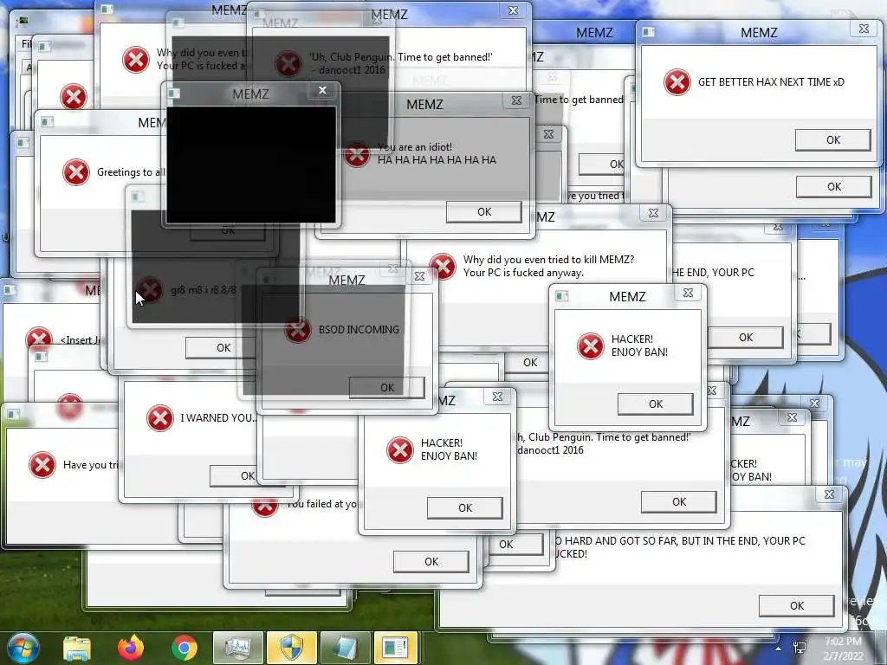Click OK in 'You are an idiot!' dialog
887x665 pixels.
pyautogui.click(x=483, y=212)
